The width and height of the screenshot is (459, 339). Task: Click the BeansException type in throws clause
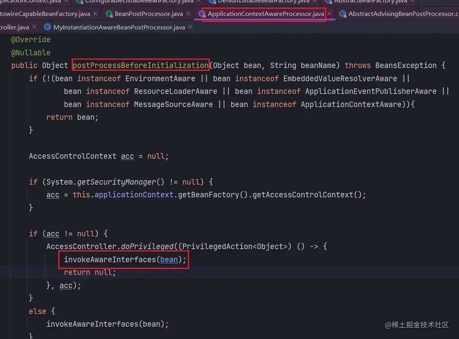pos(406,65)
